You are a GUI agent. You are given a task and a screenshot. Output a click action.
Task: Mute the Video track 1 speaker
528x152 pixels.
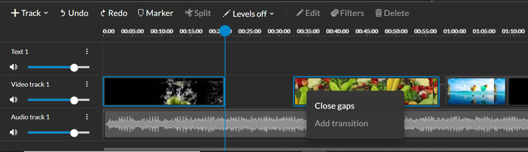14,100
